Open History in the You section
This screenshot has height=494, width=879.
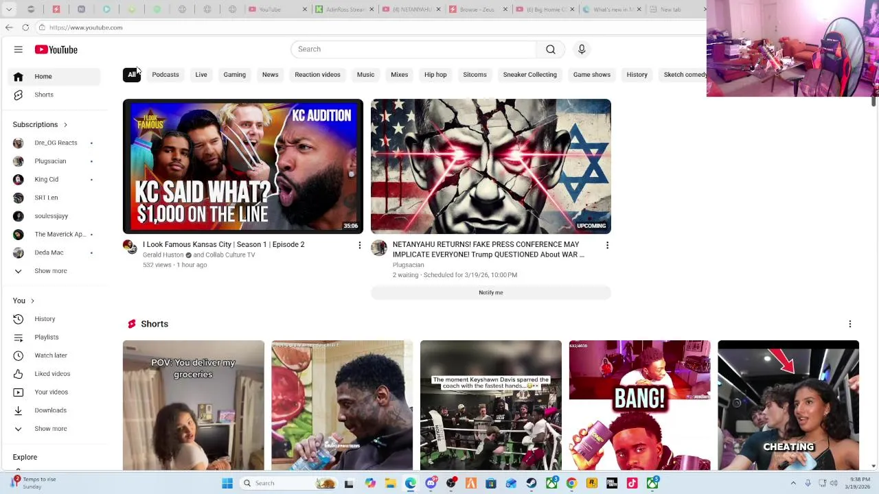[x=55, y=319]
